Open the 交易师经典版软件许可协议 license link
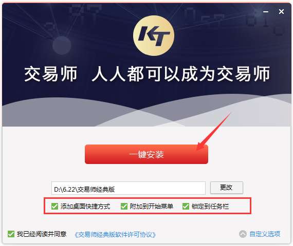The height and width of the screenshot is (246, 293). click(115, 234)
